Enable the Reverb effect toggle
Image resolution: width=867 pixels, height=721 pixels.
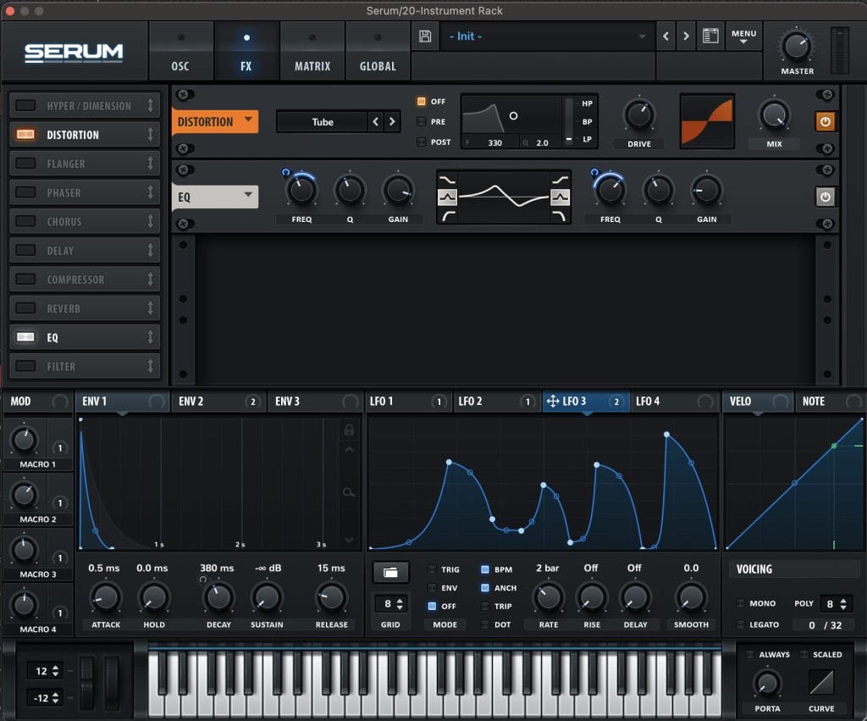[26, 308]
